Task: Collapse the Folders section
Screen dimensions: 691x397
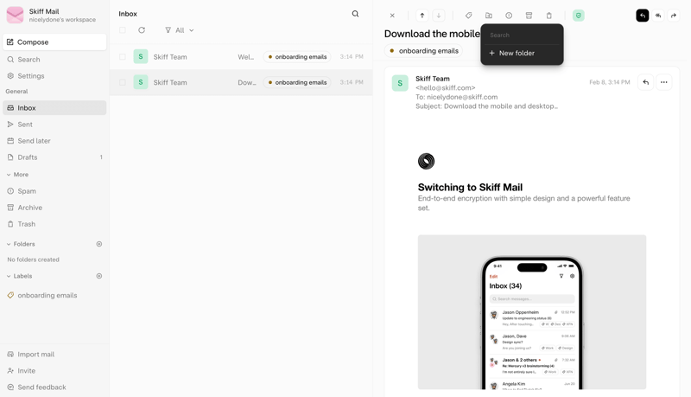Action: (21, 244)
